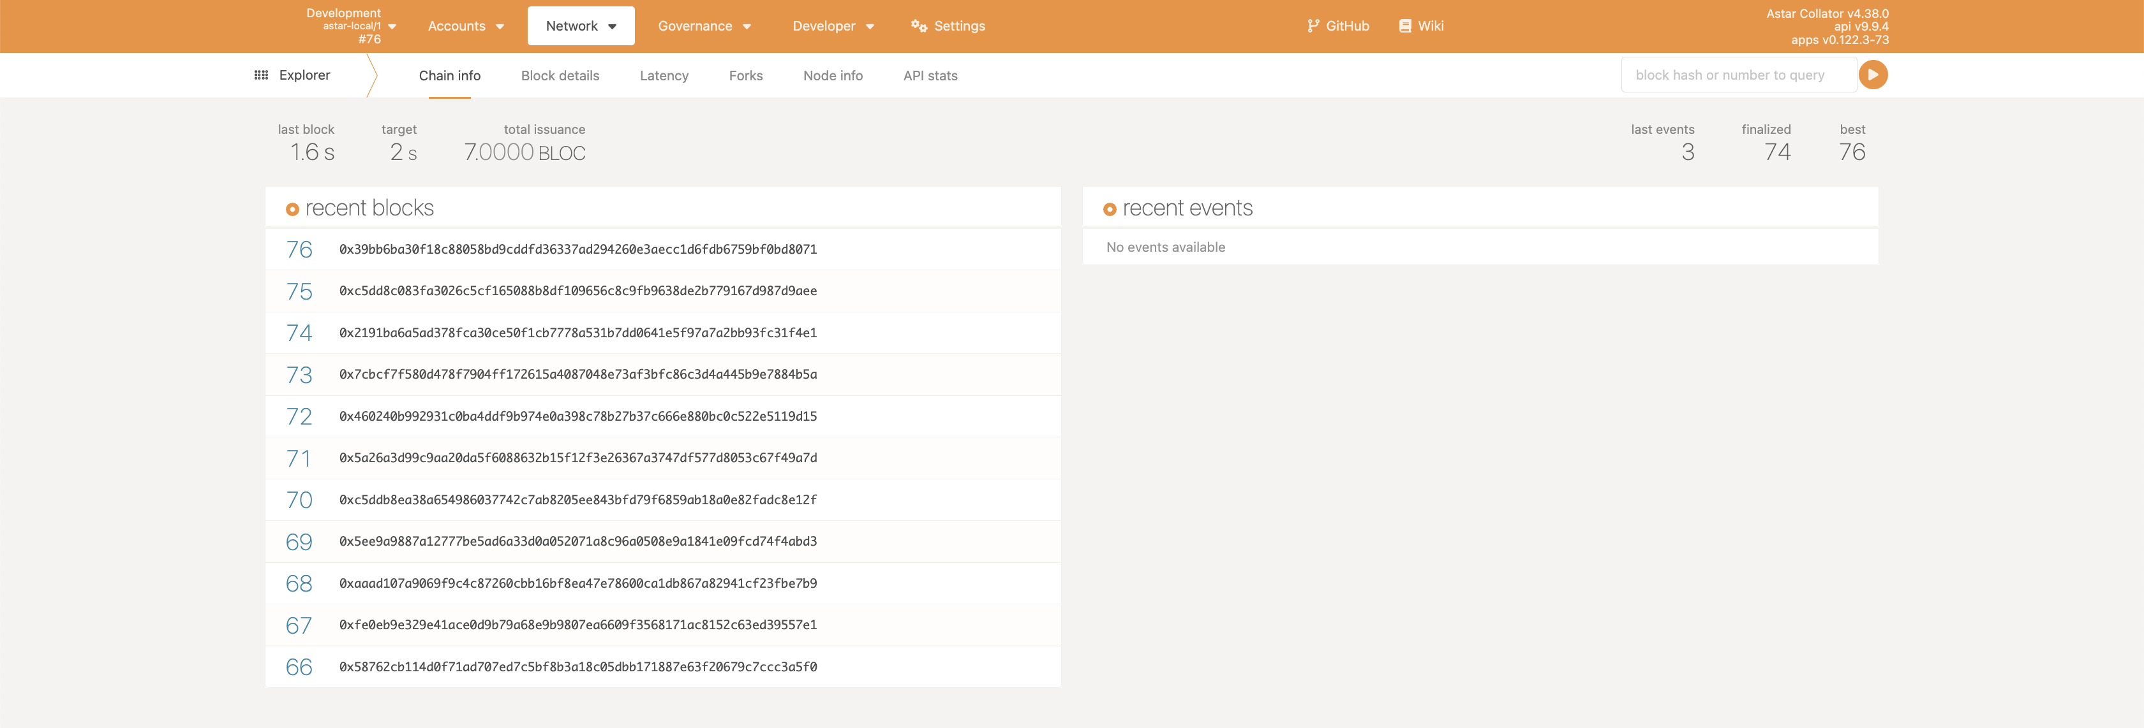
Task: Open block 70 hash link
Action: pos(577,499)
